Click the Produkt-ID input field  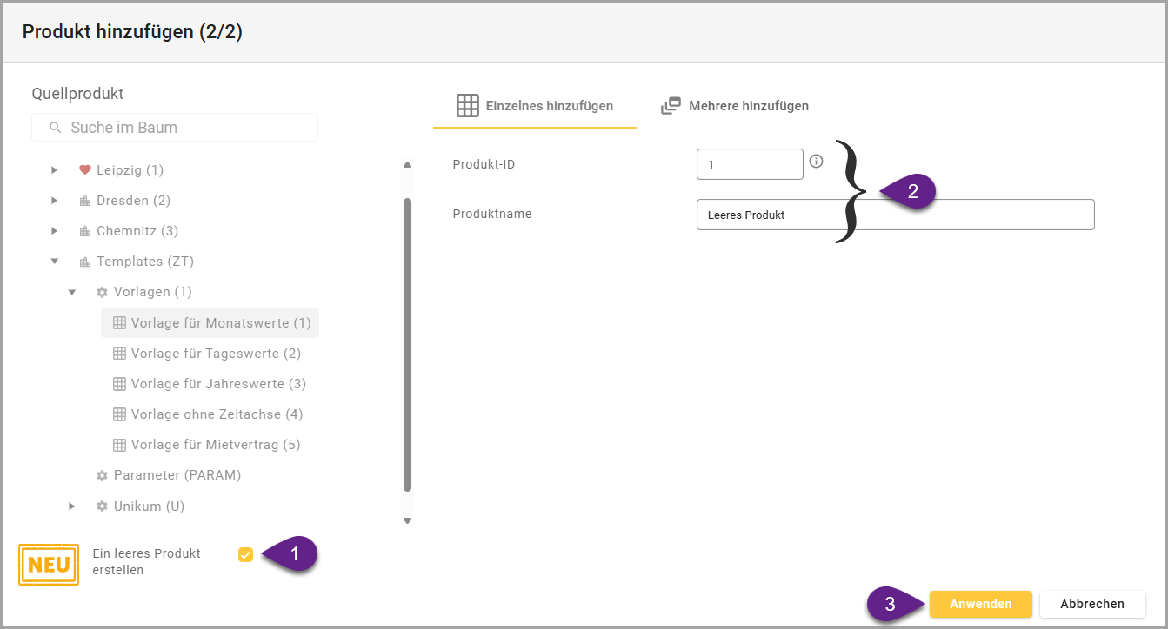[750, 164]
